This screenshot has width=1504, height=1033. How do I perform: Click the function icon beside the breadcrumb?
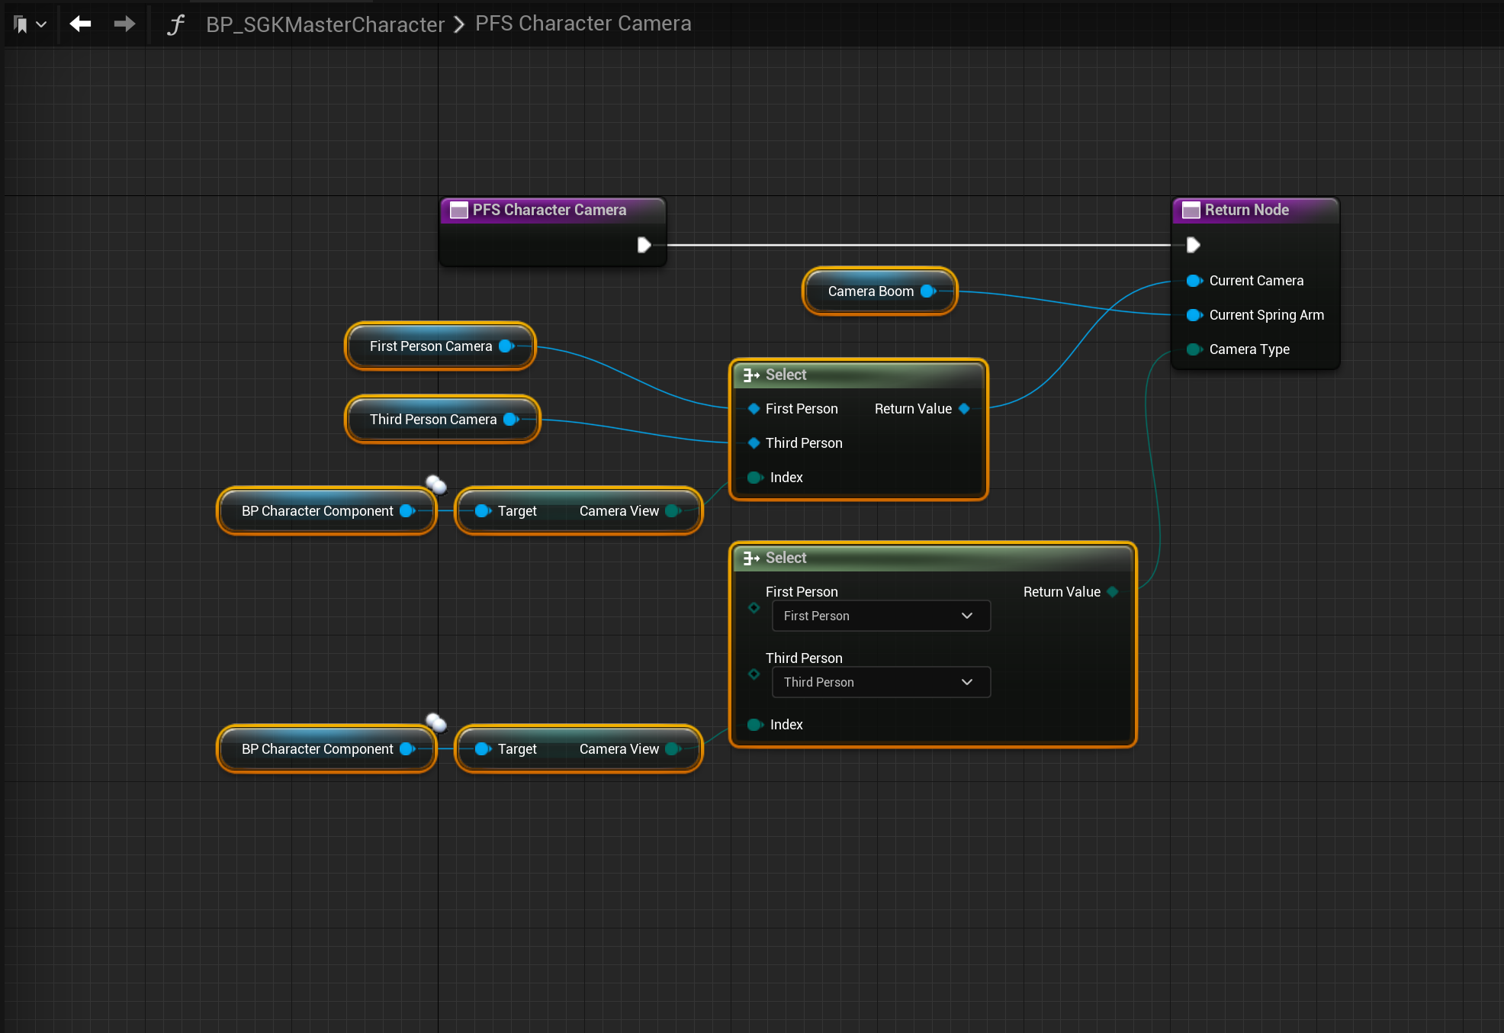click(x=175, y=24)
